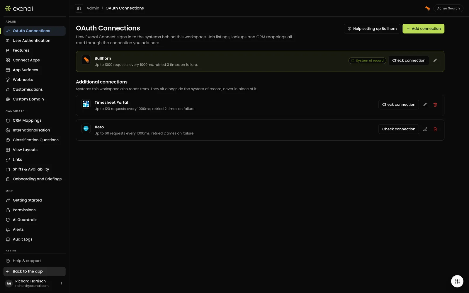
Task: Edit the Bullhorn connection pencil icon
Action: [x=435, y=60]
